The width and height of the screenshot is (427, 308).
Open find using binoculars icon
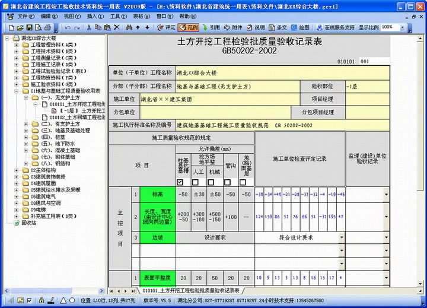[129, 27]
